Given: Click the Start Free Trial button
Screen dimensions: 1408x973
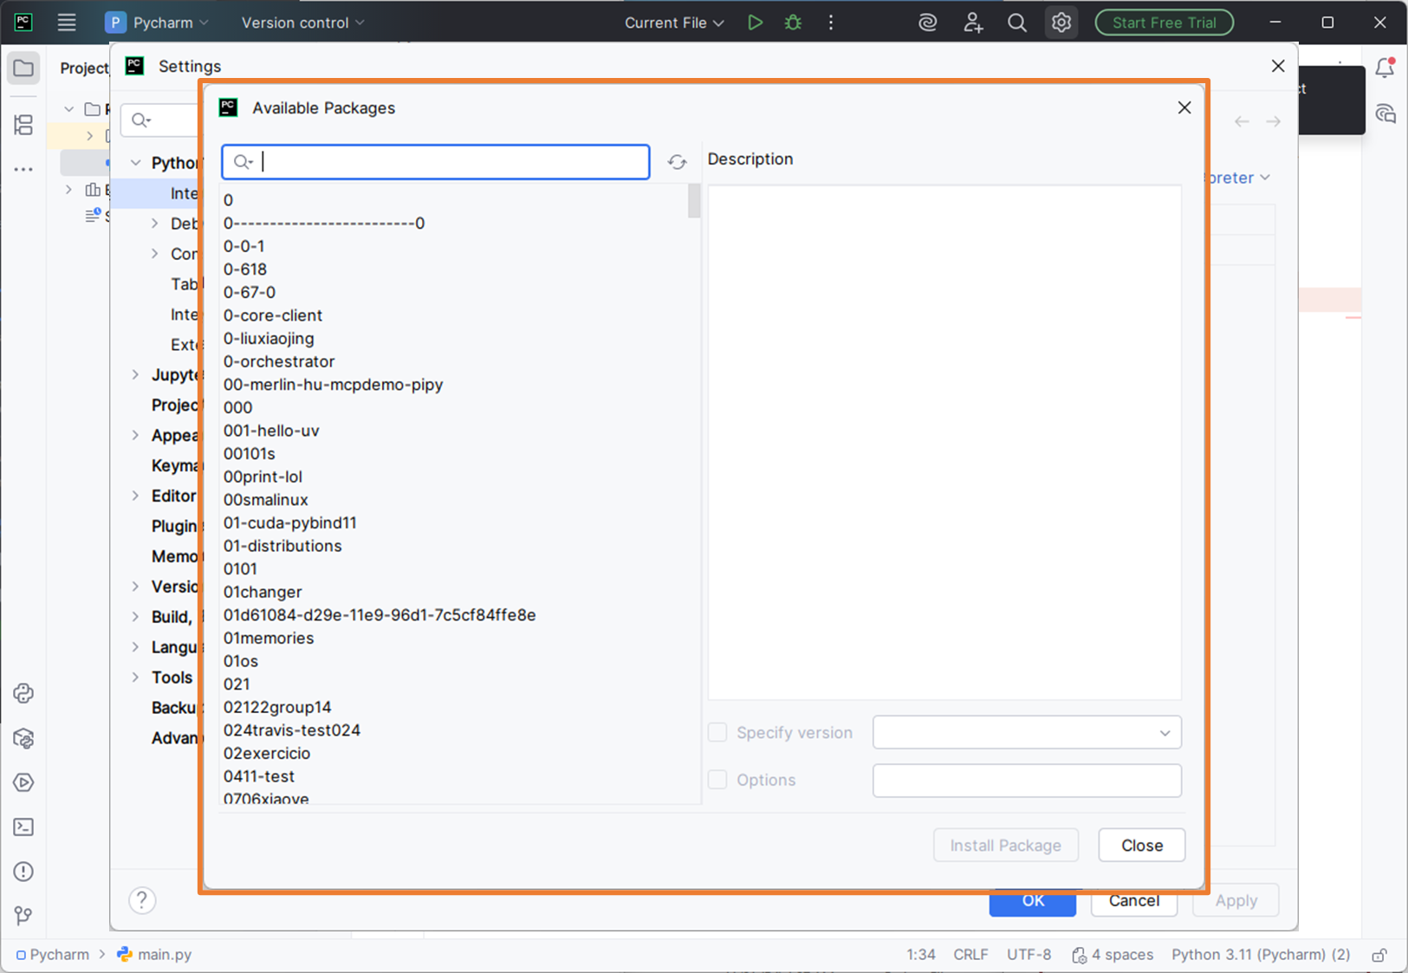Looking at the screenshot, I should (x=1165, y=23).
